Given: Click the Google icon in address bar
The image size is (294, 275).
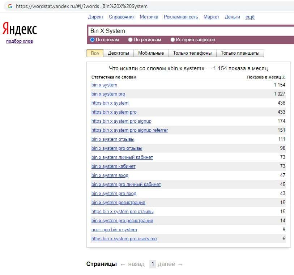Looking at the screenshot, I should coord(10,6).
